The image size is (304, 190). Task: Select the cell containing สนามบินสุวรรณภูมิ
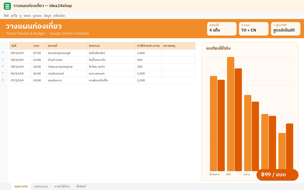pos(67,53)
